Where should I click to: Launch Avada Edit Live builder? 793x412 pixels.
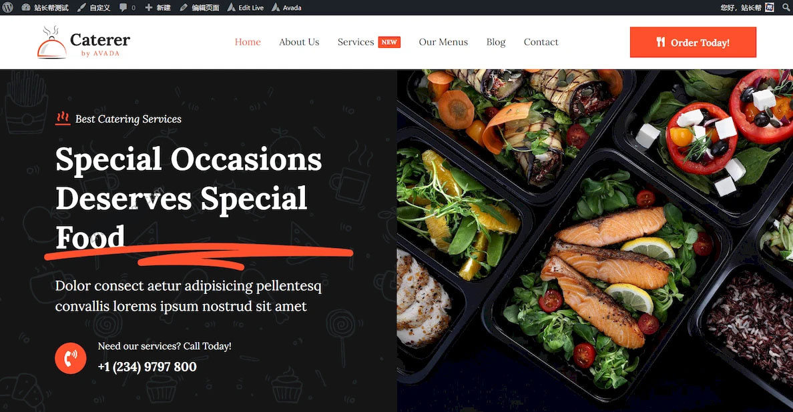[245, 7]
